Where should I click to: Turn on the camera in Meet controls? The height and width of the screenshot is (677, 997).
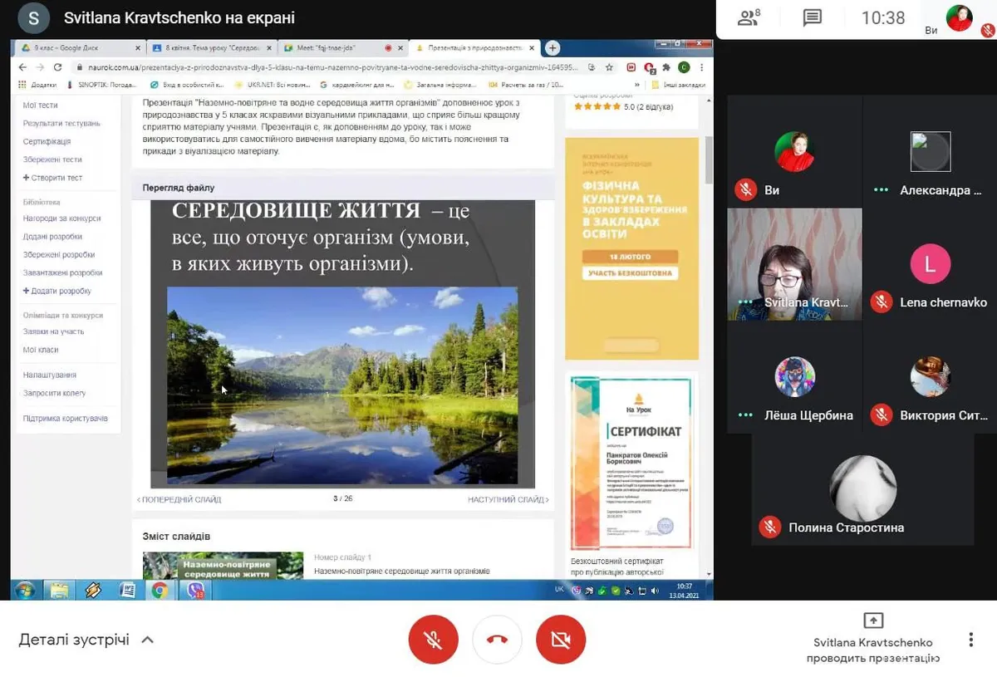coord(561,640)
